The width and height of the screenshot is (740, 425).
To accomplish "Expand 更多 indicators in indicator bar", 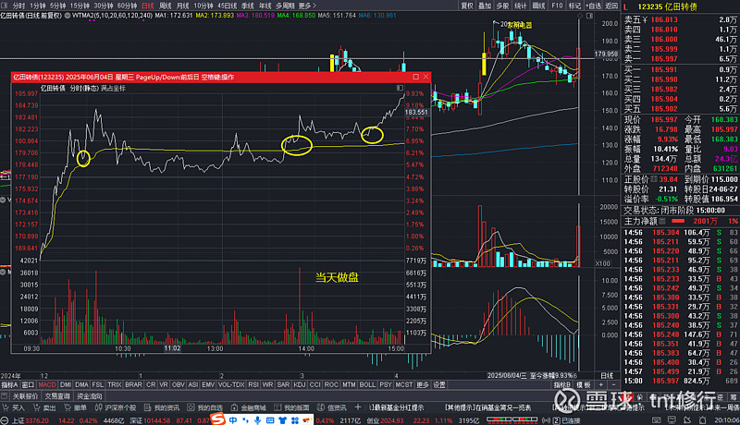I will (x=422, y=385).
